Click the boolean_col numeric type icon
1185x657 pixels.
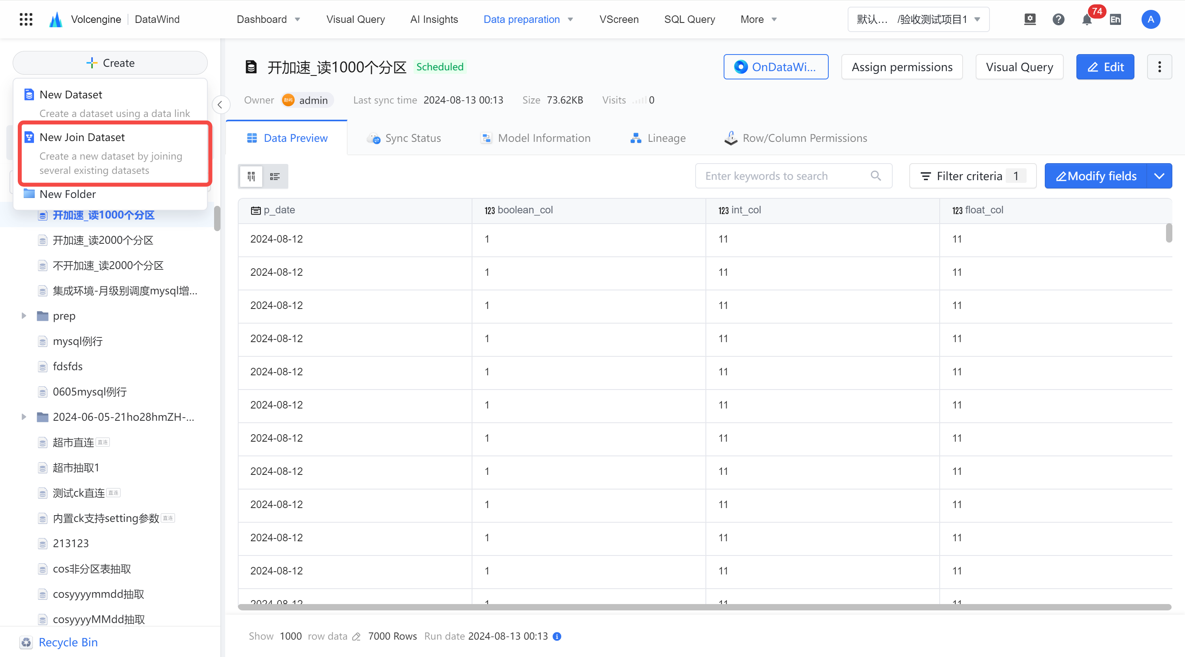point(490,210)
